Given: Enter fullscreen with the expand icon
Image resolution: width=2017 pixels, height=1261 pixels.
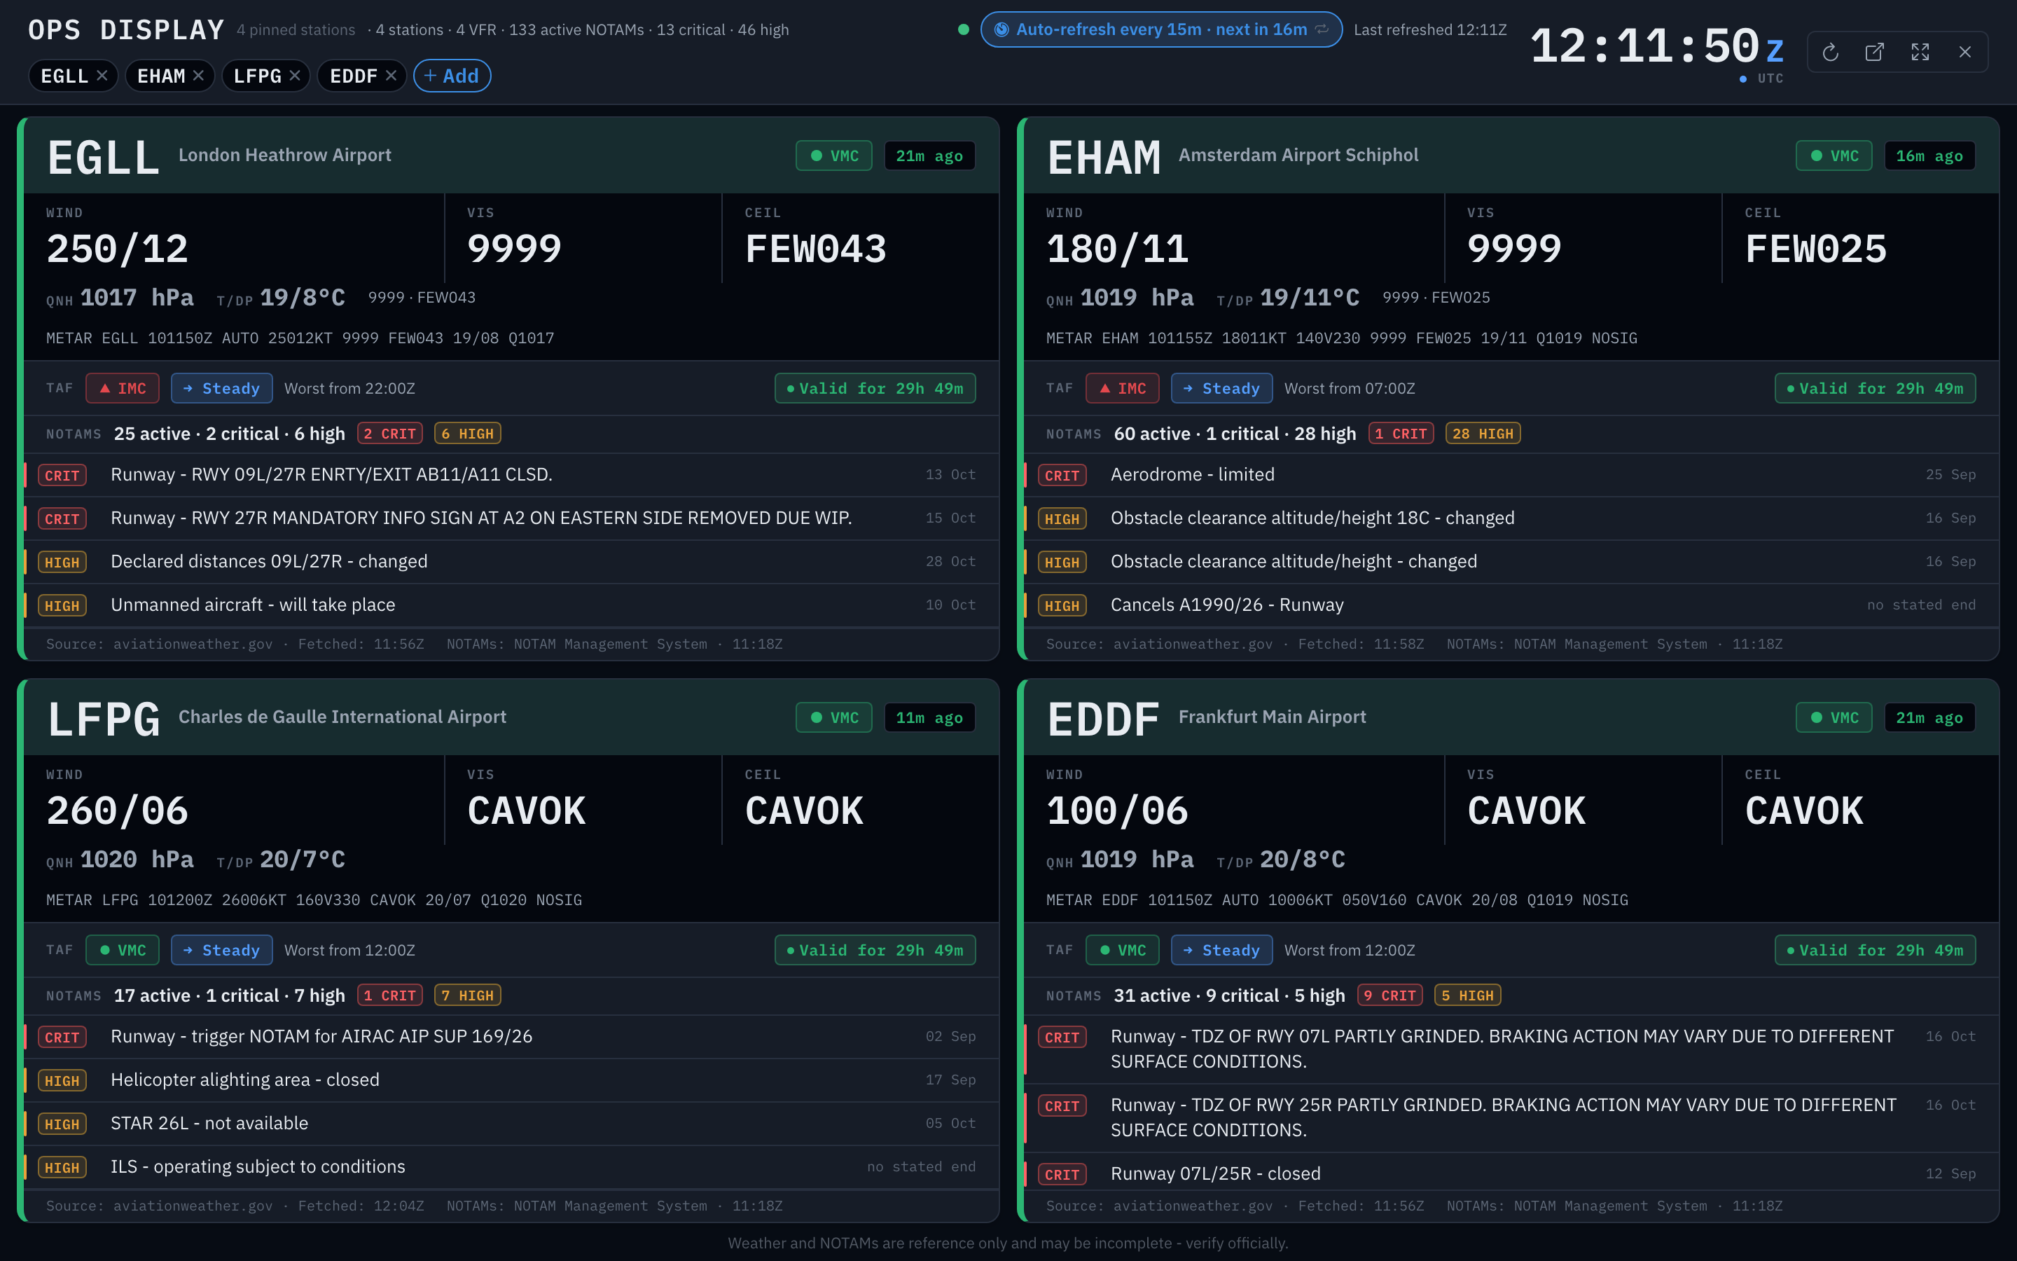Looking at the screenshot, I should click(x=1920, y=53).
